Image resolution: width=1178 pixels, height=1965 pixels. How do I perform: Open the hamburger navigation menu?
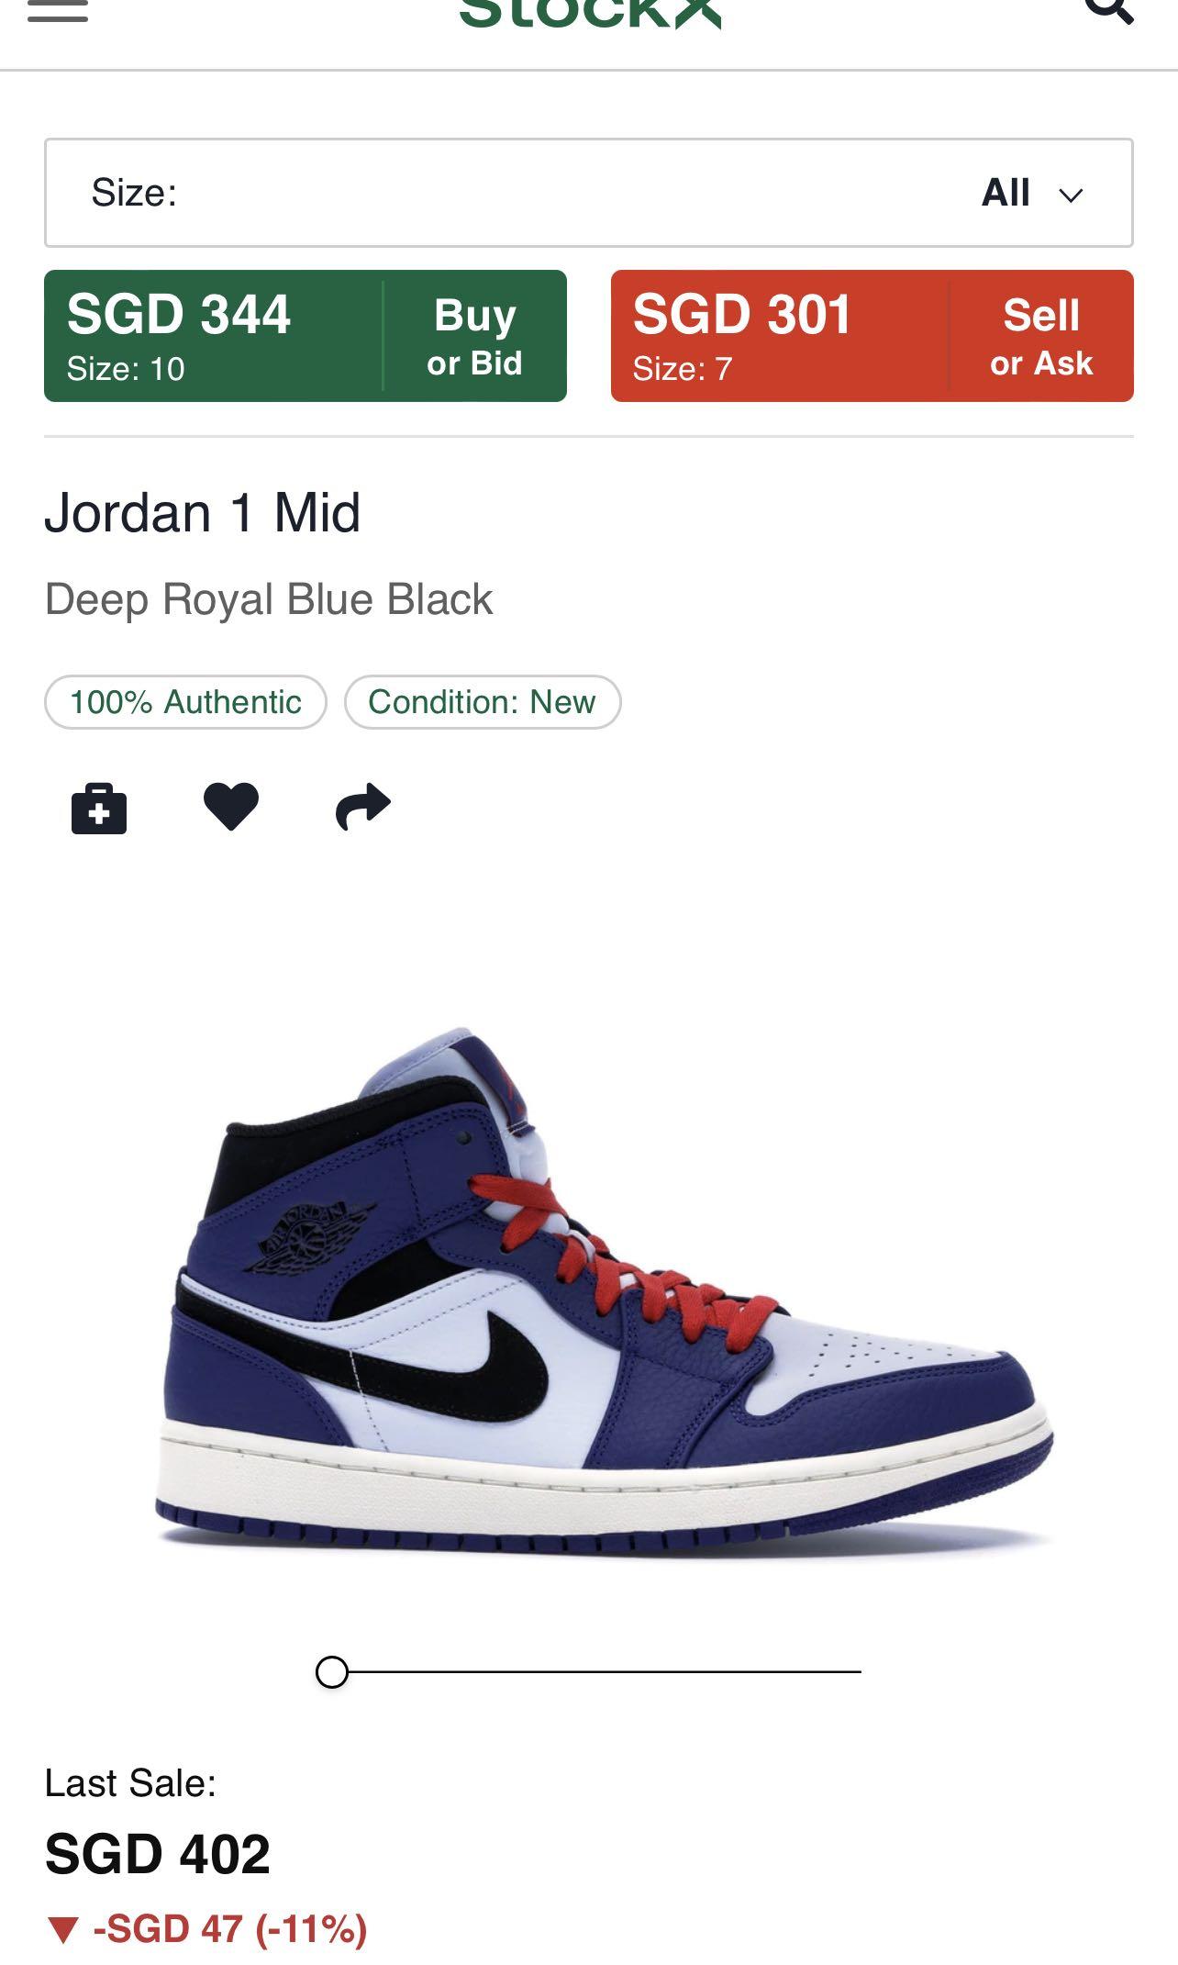click(x=58, y=9)
